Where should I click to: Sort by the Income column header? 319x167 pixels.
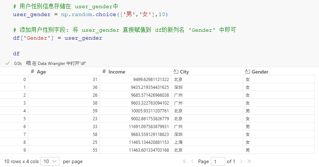tap(117, 72)
